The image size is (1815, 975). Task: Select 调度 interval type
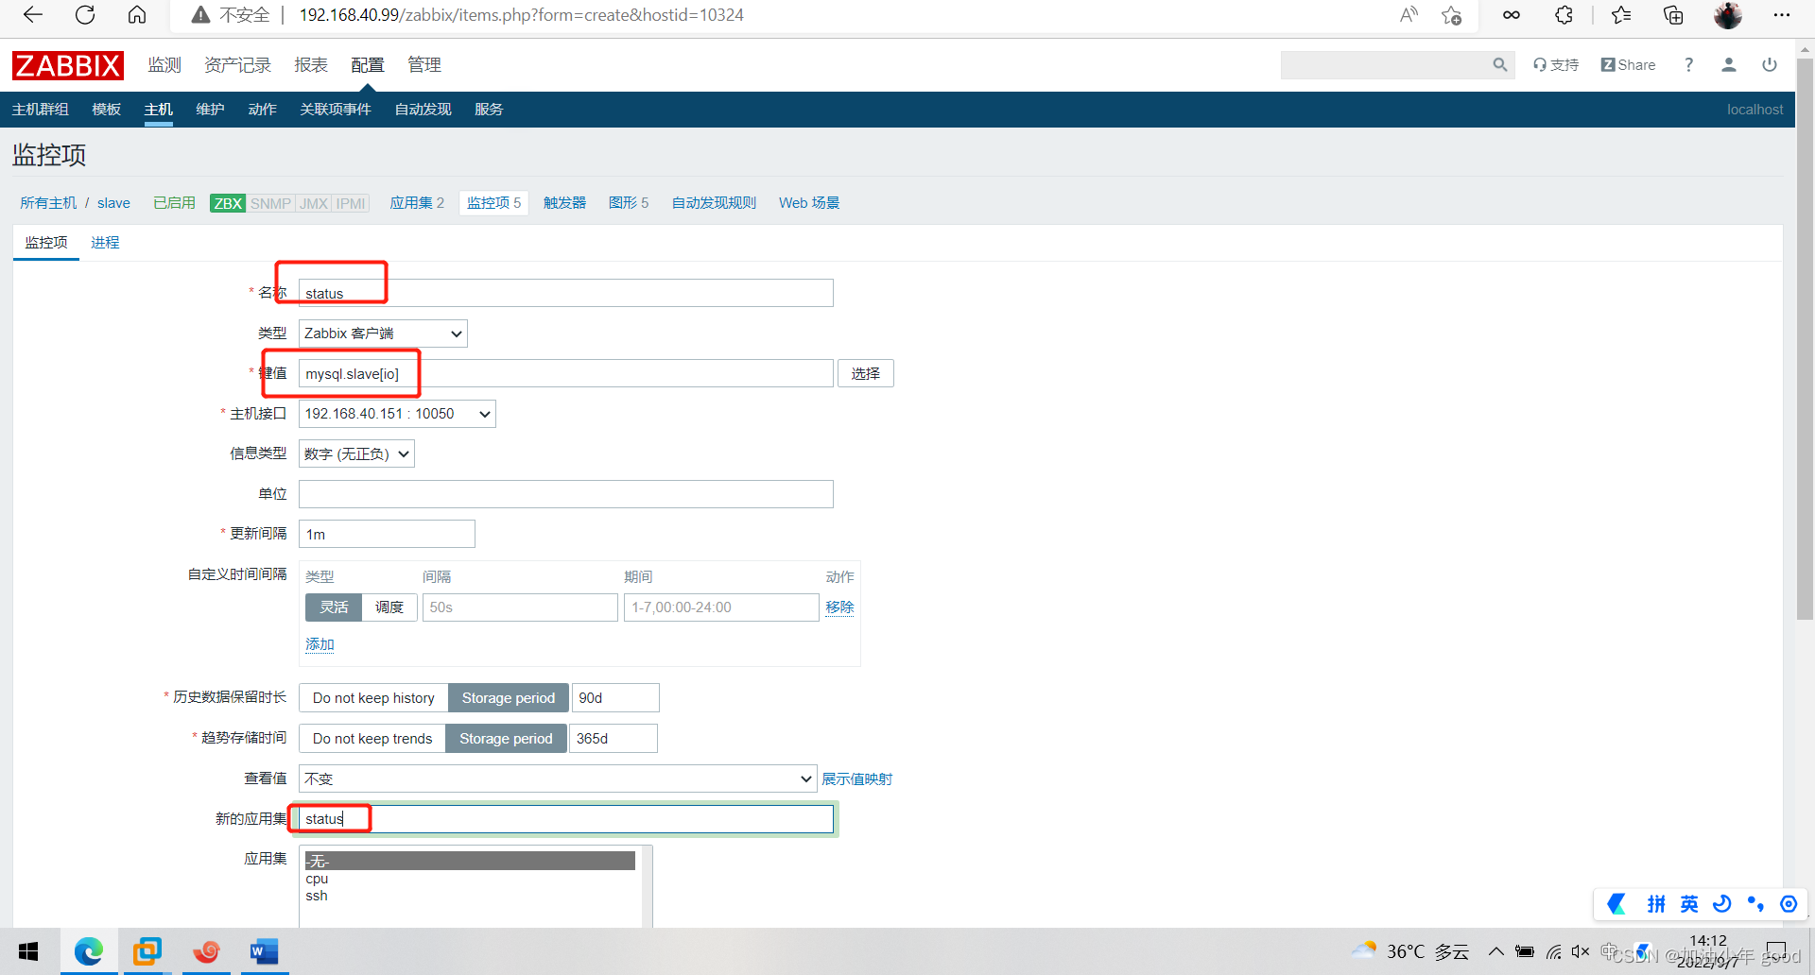point(389,607)
